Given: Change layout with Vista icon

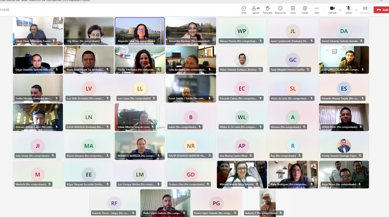Looking at the screenshot, I should point(293,9).
